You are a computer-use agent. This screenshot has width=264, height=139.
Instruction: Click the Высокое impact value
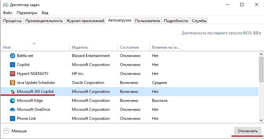[x=160, y=101]
